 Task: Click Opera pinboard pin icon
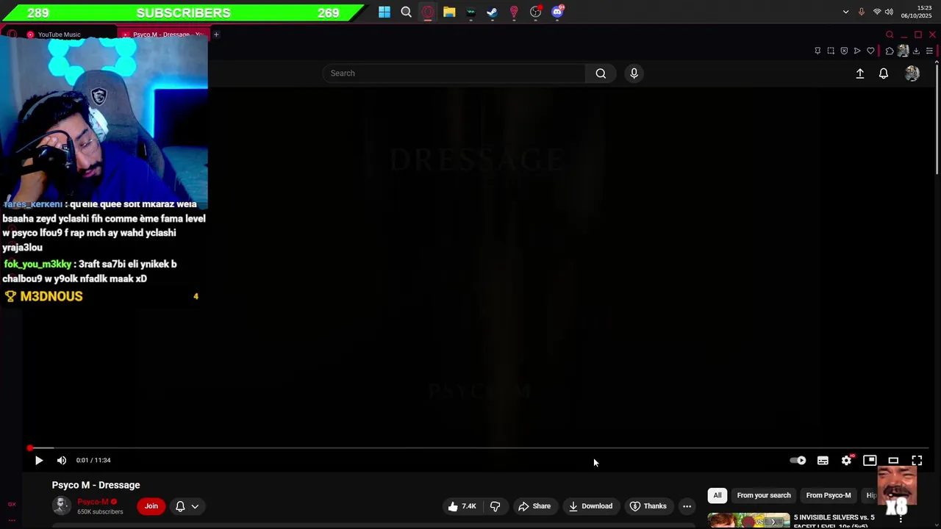pyautogui.click(x=817, y=51)
